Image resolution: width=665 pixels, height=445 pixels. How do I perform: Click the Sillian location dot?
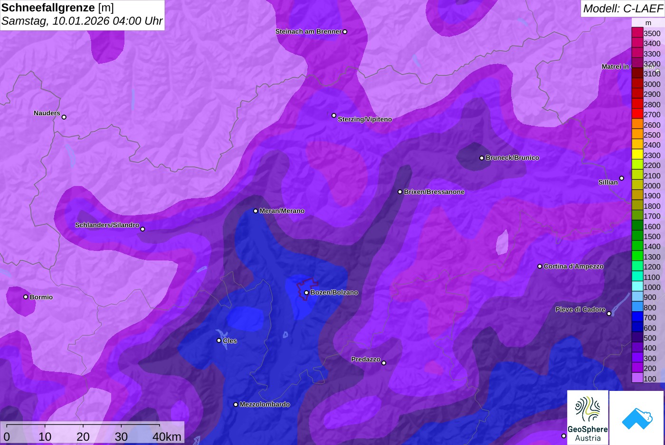point(622,178)
